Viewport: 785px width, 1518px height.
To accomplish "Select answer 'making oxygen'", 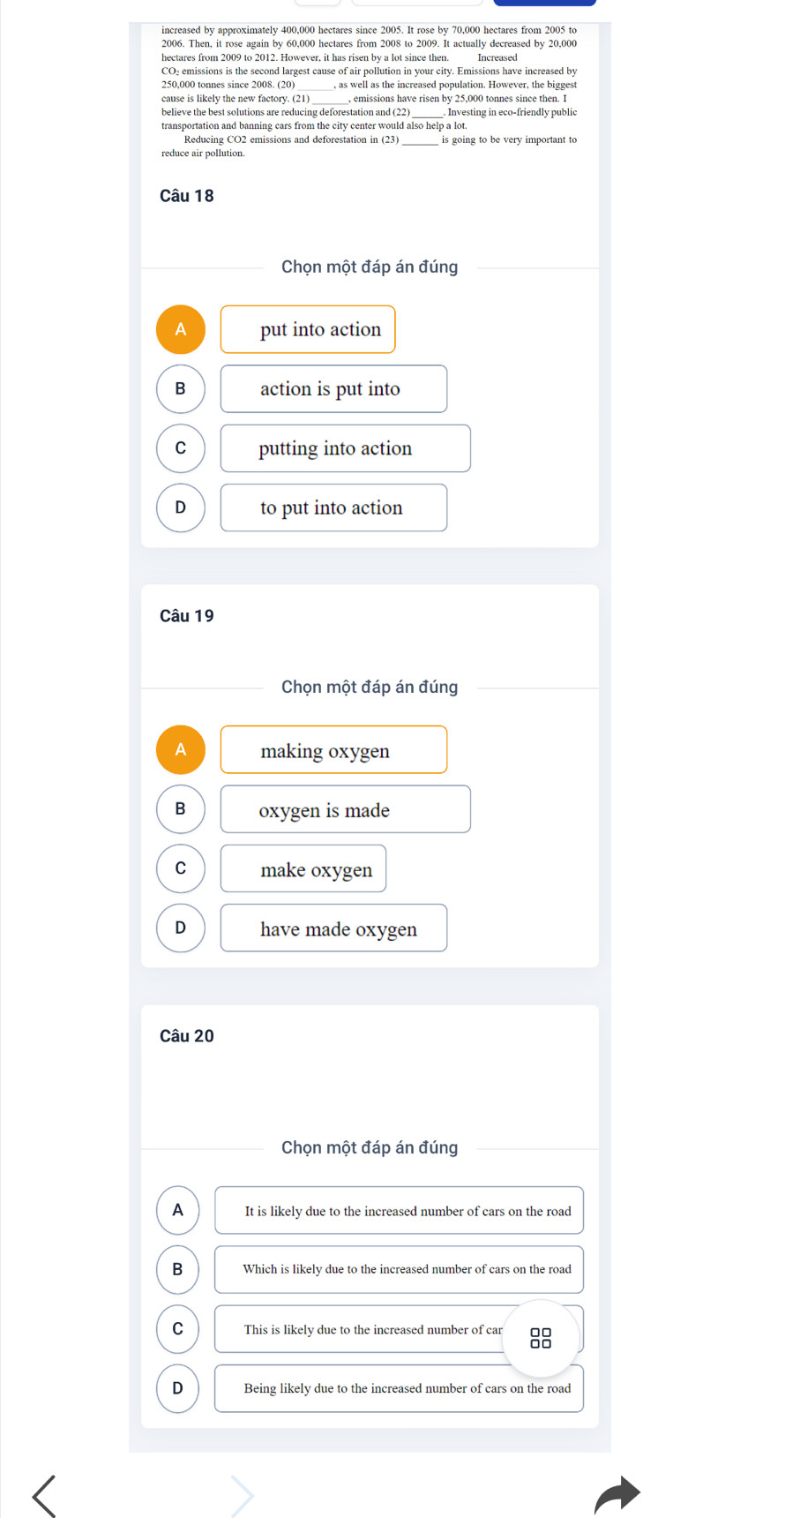I will point(333,749).
